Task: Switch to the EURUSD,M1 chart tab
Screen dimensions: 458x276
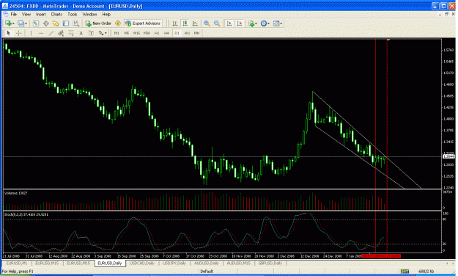Action: pyautogui.click(x=17, y=264)
